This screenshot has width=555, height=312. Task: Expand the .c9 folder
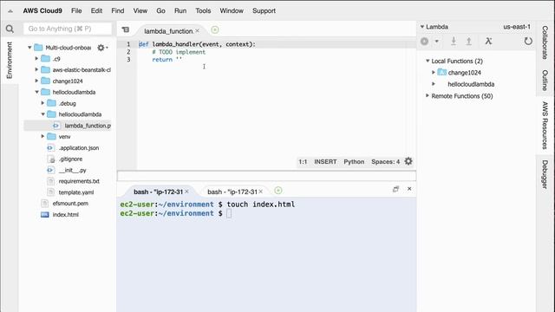36,58
